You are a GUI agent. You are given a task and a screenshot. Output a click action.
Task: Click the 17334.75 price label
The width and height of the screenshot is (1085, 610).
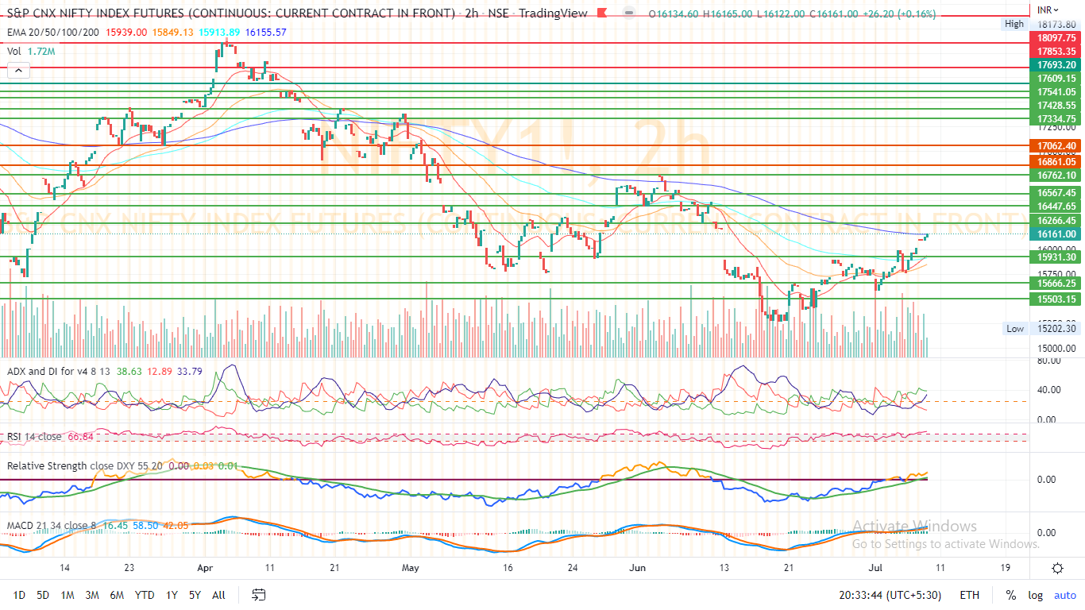(1056, 119)
